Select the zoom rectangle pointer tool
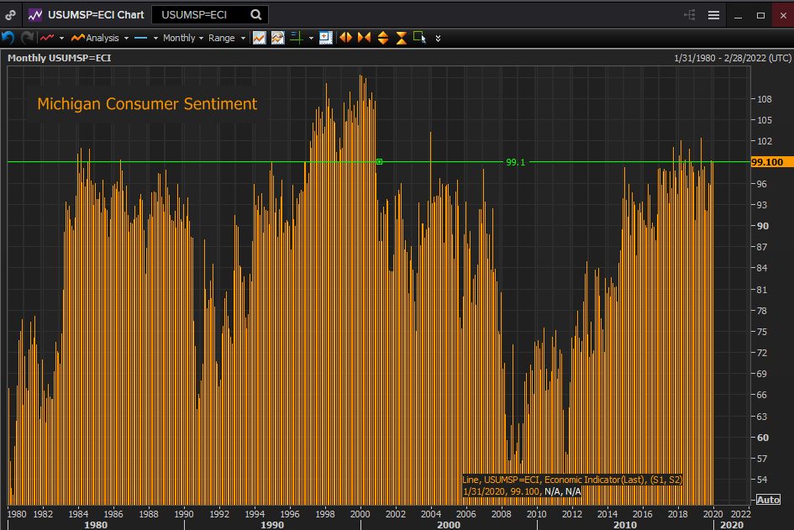Screen dimensions: 794x530 coord(420,38)
